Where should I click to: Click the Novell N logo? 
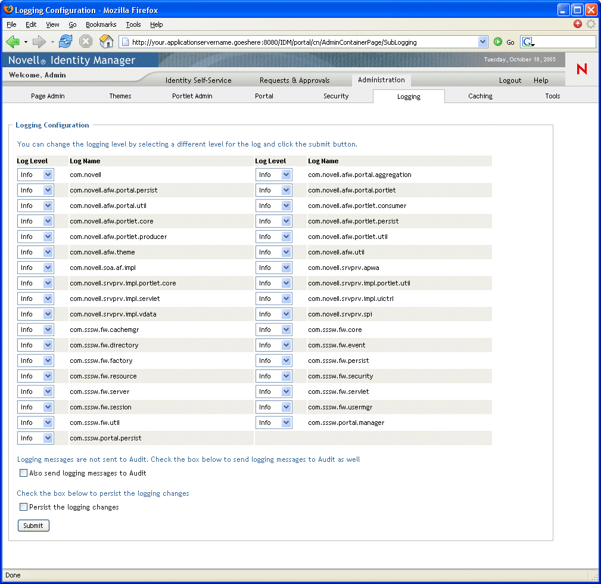[582, 69]
